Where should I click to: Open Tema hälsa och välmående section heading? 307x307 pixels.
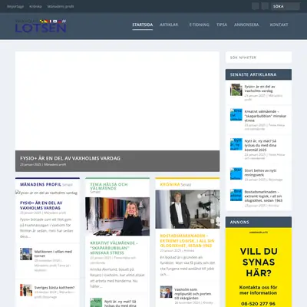coord(109,187)
